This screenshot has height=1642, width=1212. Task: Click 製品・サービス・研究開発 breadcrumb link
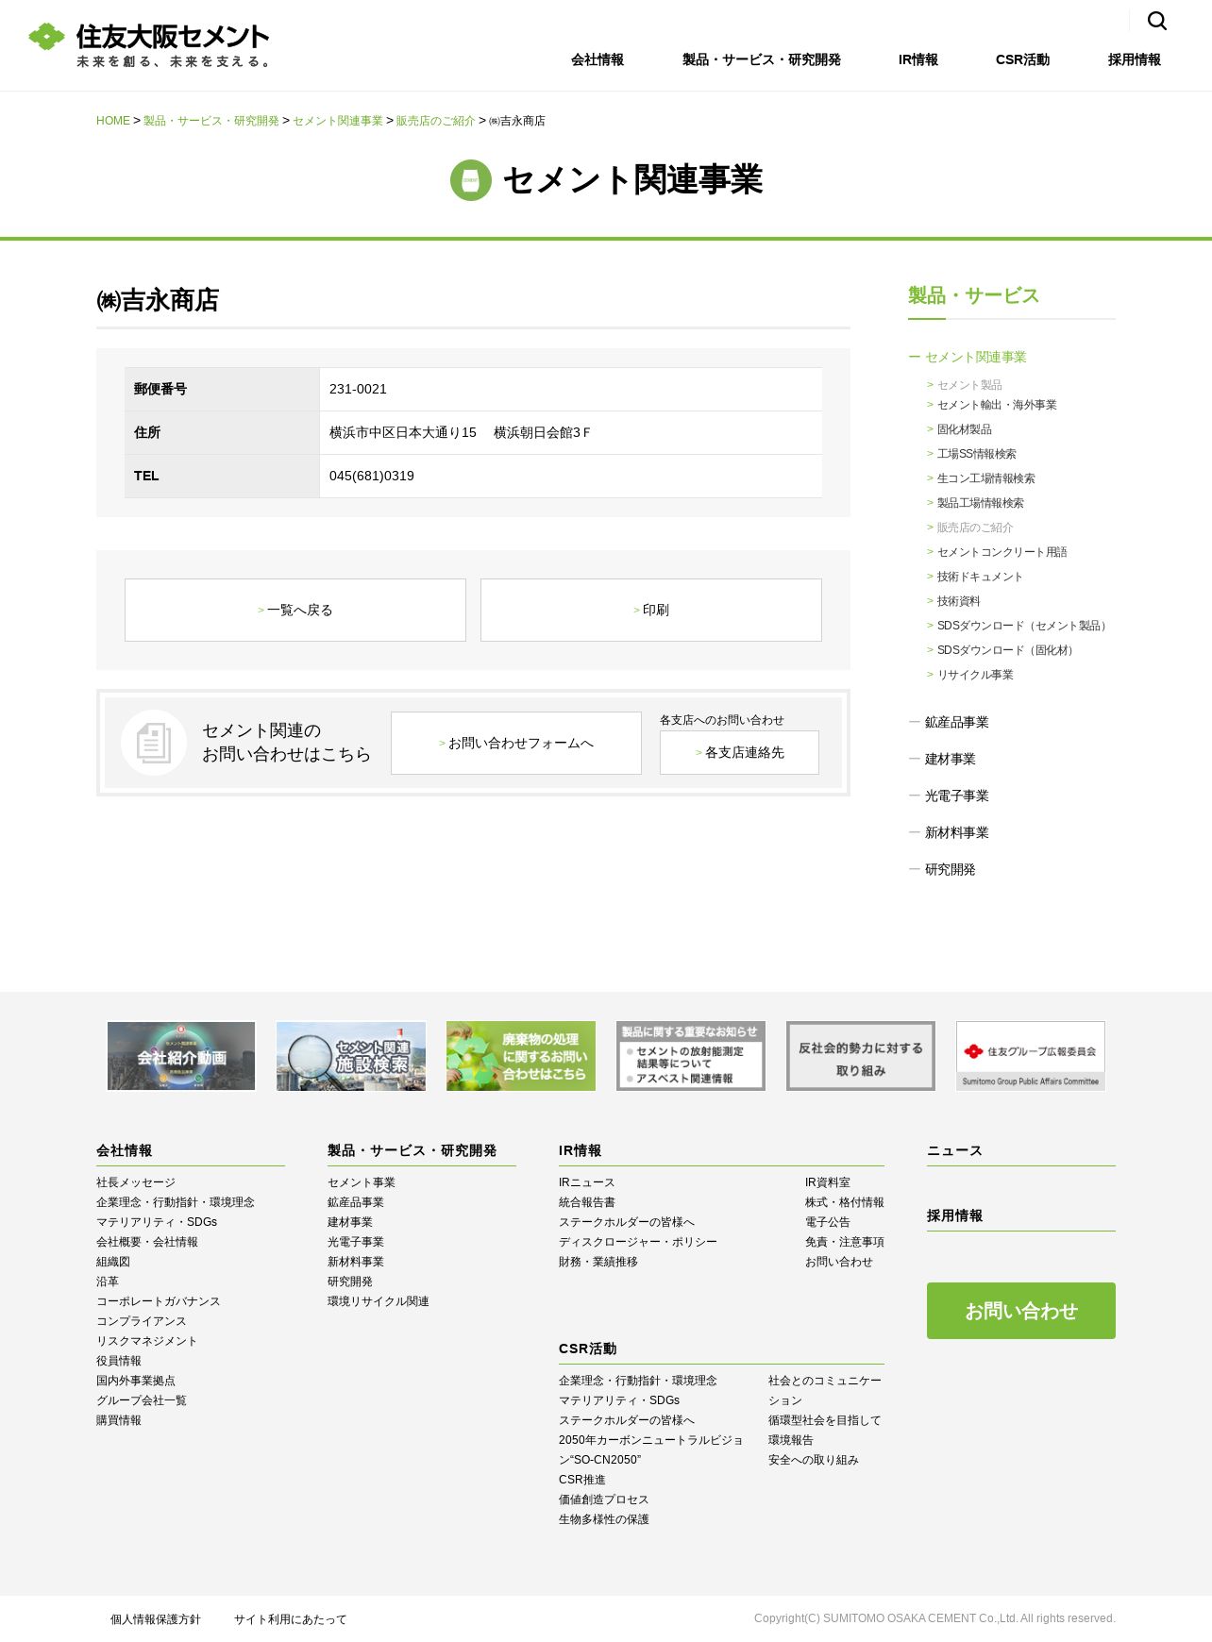(x=211, y=121)
